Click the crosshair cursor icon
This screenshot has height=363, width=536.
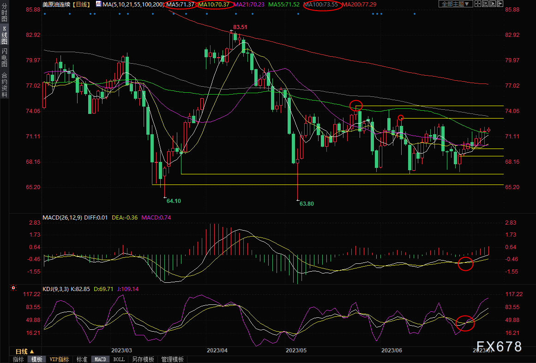click(x=478, y=4)
